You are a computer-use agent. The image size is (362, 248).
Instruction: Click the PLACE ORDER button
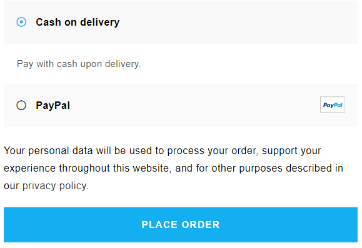coord(181,225)
